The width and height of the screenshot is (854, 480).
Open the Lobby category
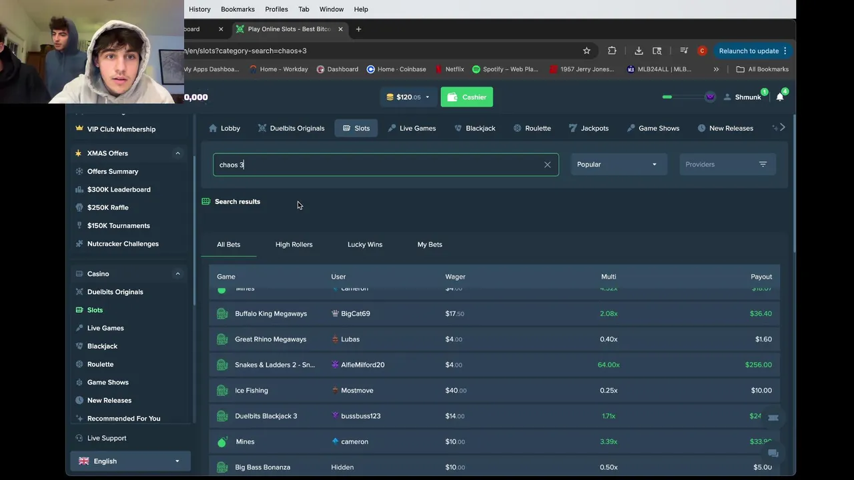click(x=224, y=128)
